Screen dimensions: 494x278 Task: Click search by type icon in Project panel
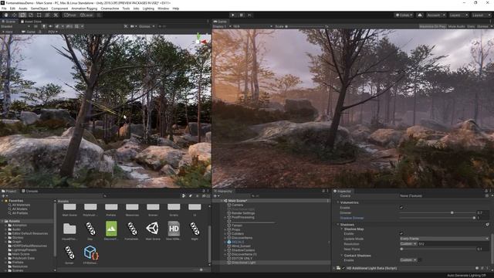pos(184,195)
